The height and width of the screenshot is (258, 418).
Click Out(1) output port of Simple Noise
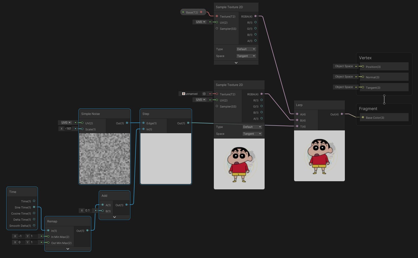127,123
